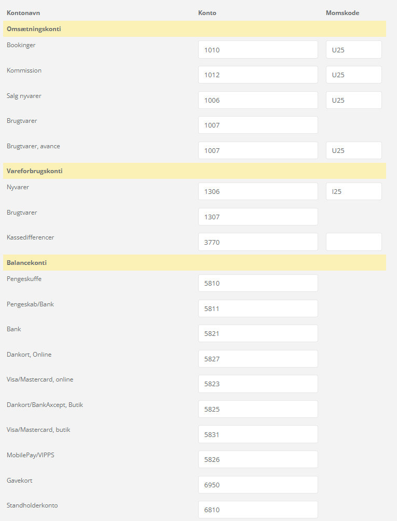The image size is (397, 521).
Task: Click the Dankort/BankAxcept, Butik account field
Action: tap(258, 409)
